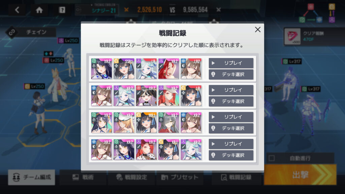
Task: Go back with the arrow icon
Action: click(17, 10)
